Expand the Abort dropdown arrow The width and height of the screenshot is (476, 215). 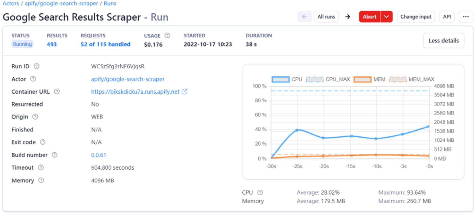(386, 17)
